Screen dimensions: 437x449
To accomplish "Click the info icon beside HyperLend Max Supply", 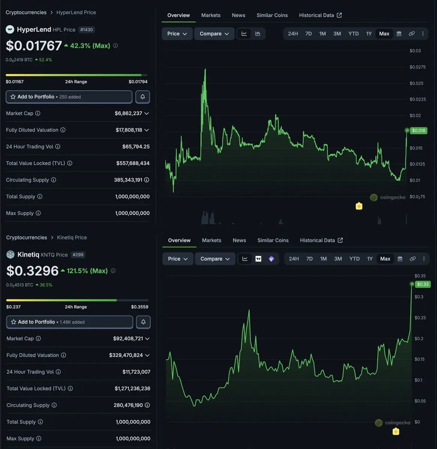I will point(38,213).
